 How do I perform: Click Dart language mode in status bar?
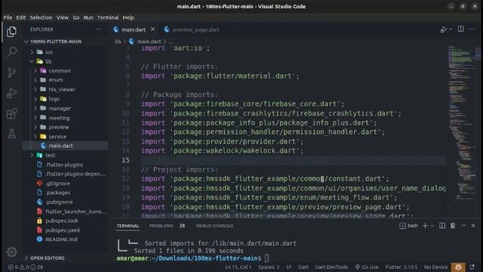coord(303,267)
